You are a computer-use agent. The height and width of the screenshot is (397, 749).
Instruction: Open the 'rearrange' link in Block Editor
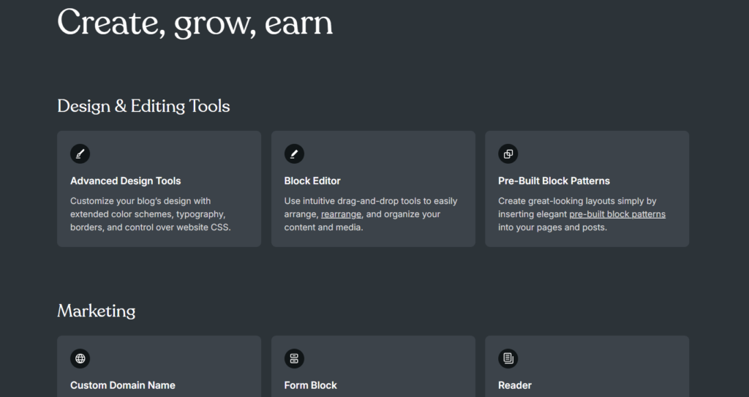click(341, 214)
